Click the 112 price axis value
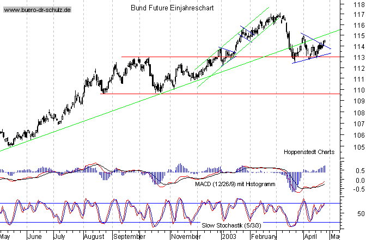The height and width of the screenshot is (240, 366). coord(359,69)
